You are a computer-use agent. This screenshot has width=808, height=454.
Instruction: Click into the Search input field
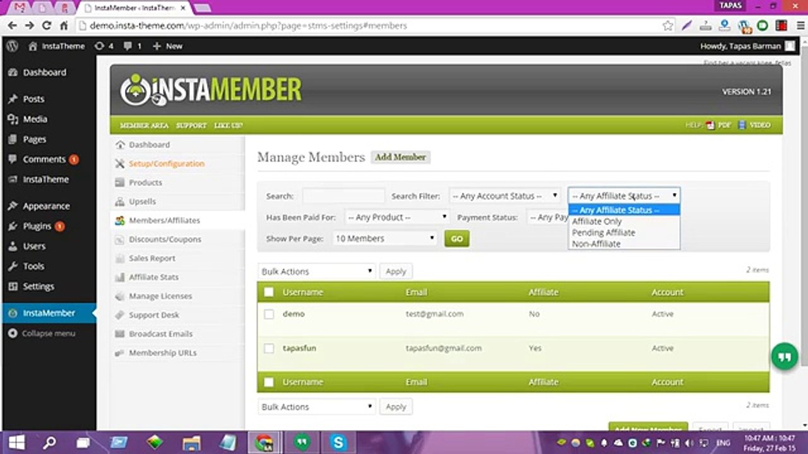[x=343, y=196]
